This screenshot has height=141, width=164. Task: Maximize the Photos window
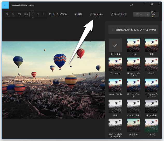pos(152,4)
